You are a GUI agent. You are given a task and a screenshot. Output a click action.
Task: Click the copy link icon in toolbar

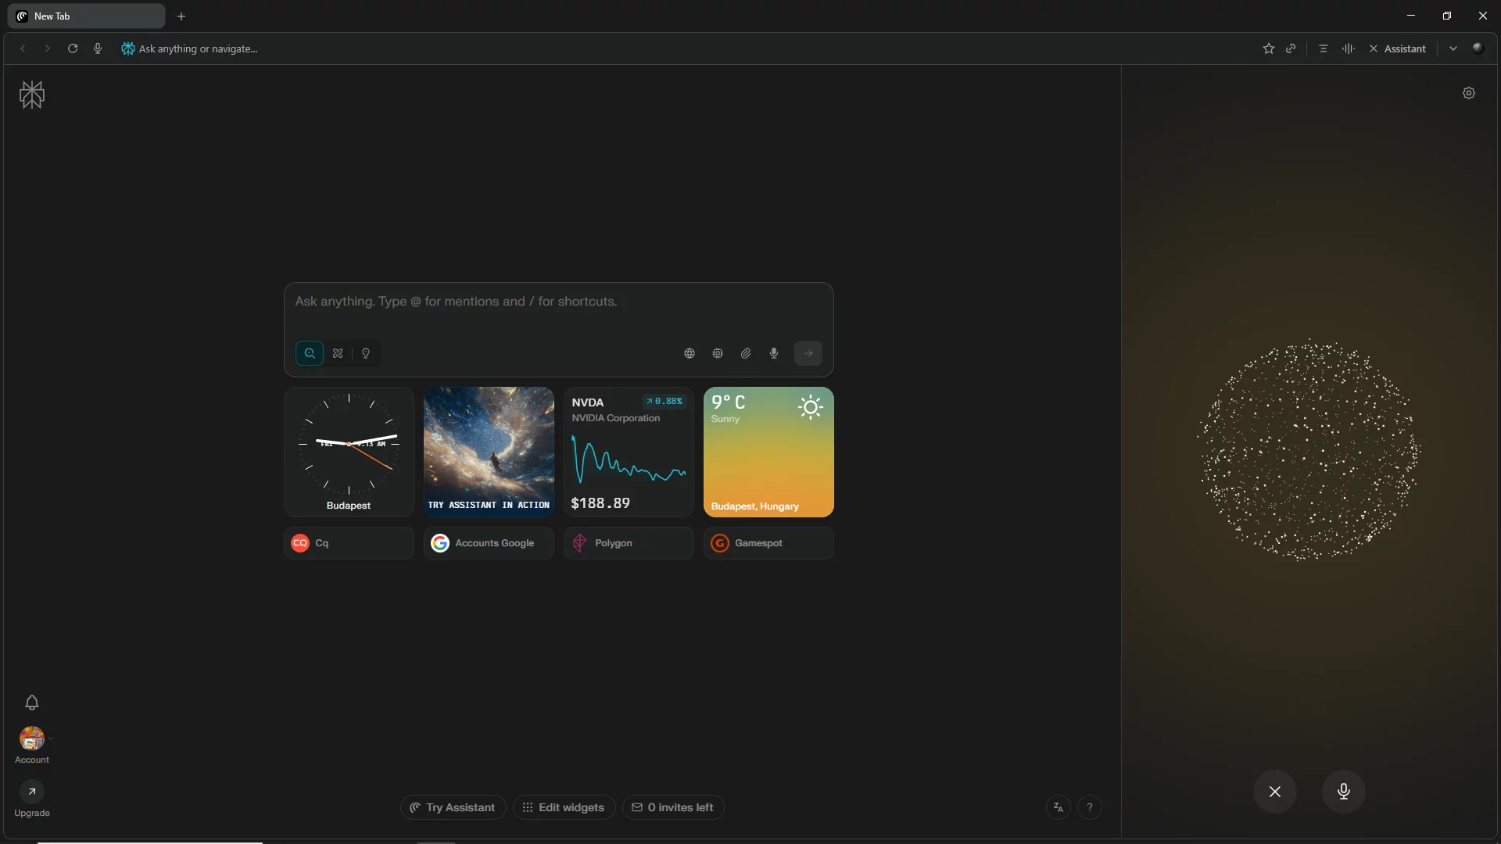[1291, 48]
